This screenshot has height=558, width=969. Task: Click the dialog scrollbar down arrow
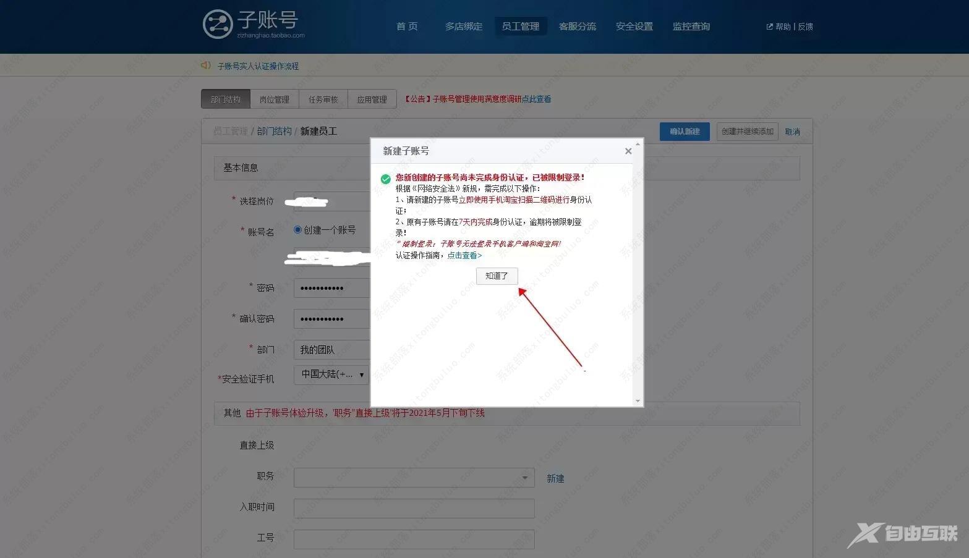point(638,401)
